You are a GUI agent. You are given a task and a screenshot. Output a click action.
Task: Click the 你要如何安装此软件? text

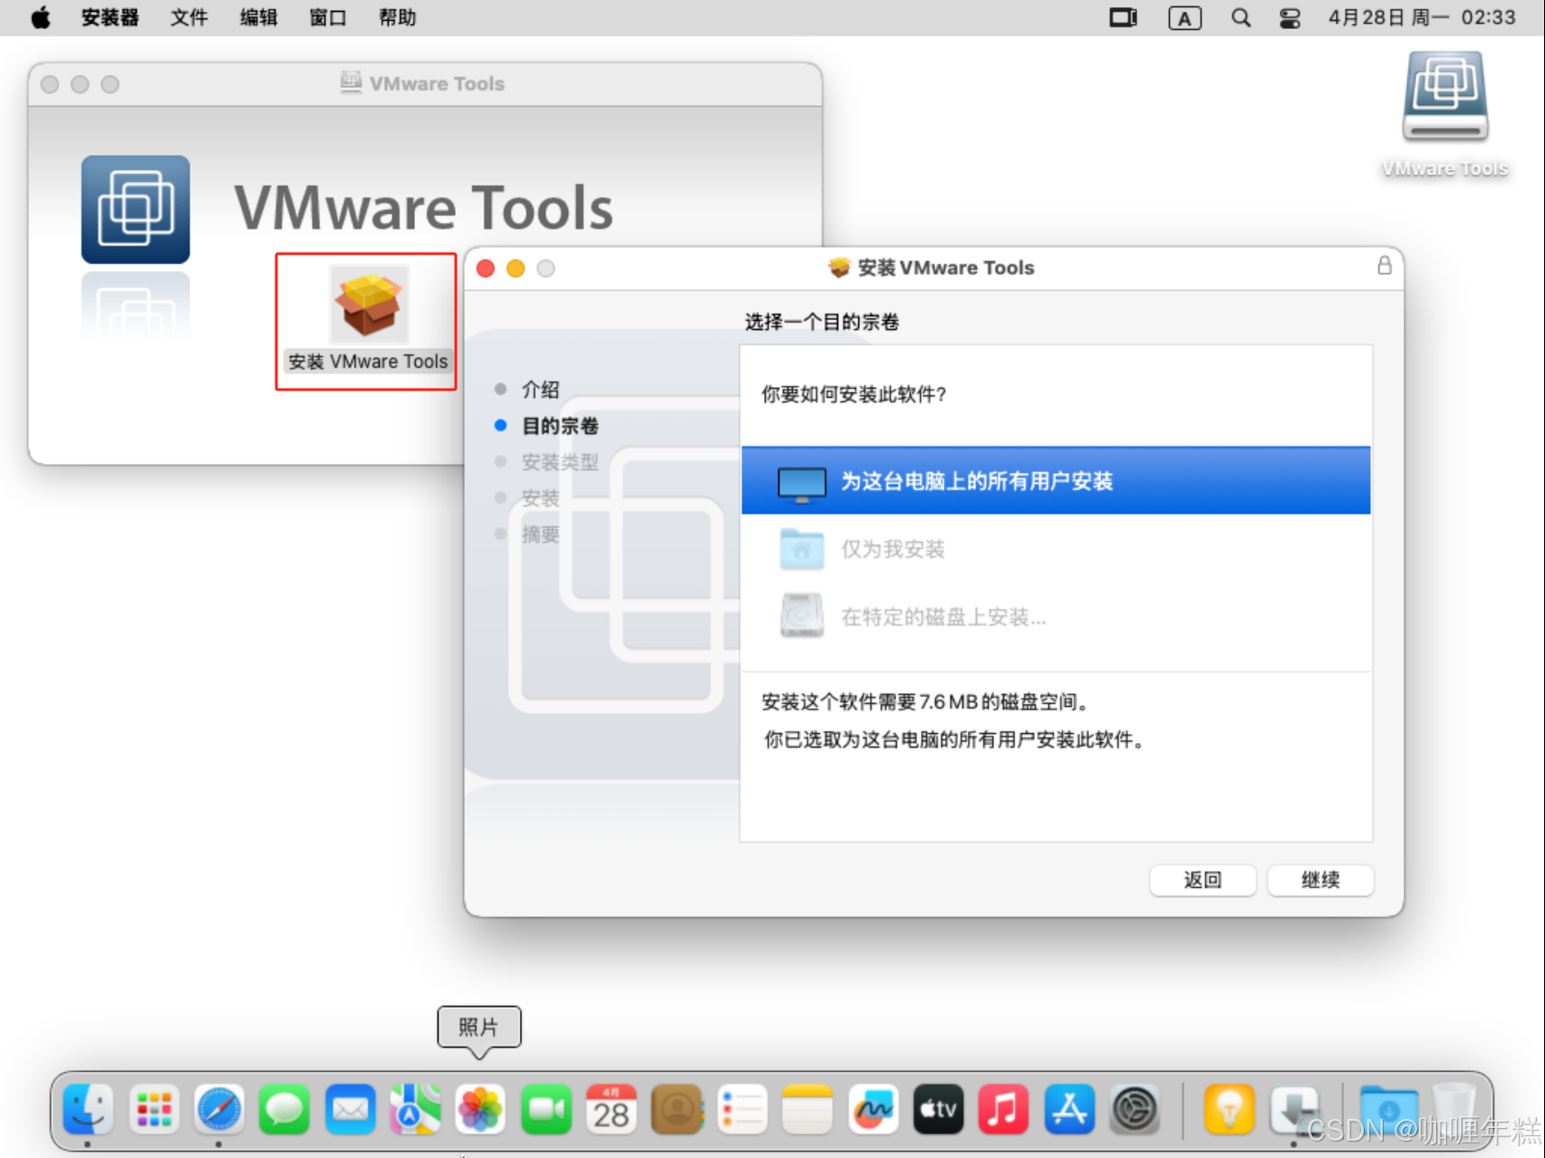854,394
